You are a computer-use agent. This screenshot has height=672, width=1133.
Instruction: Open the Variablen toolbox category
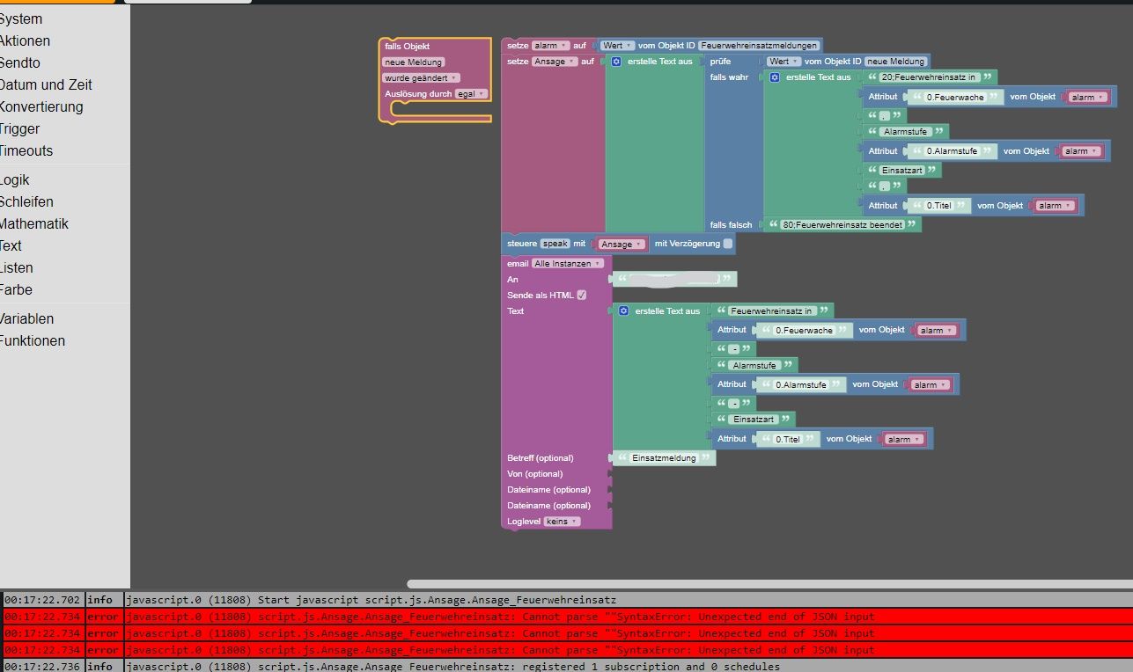tap(27, 318)
